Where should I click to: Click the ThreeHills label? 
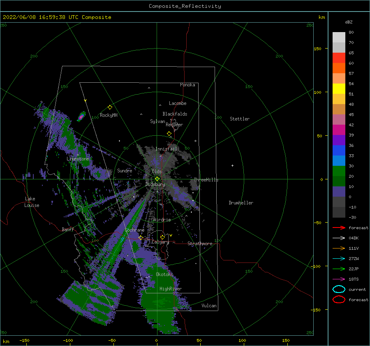pyautogui.click(x=206, y=180)
